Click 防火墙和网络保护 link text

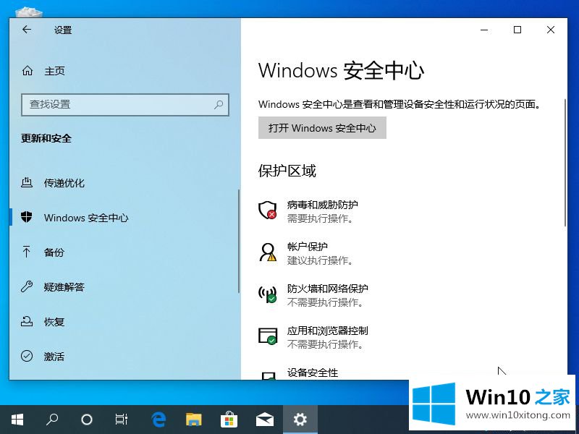coord(328,288)
